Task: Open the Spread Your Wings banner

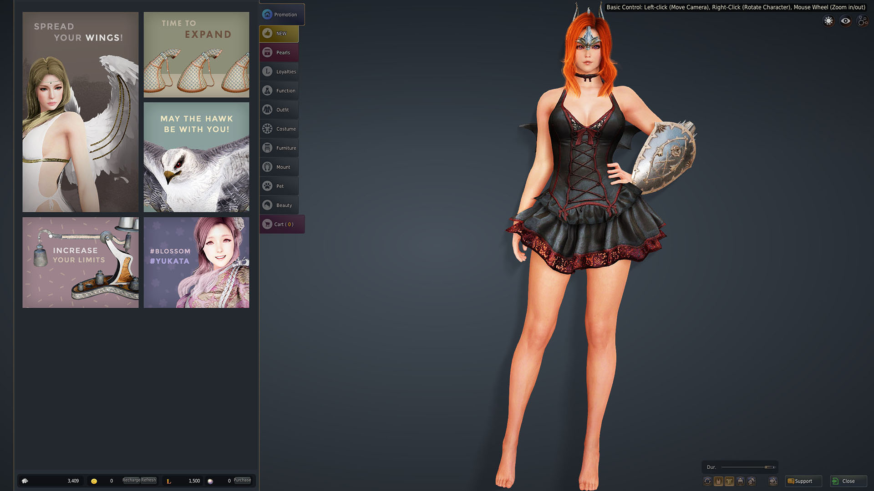Action: click(81, 112)
